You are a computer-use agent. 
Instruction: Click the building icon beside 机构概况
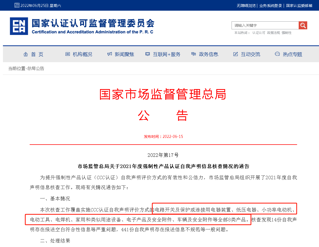(67, 54)
